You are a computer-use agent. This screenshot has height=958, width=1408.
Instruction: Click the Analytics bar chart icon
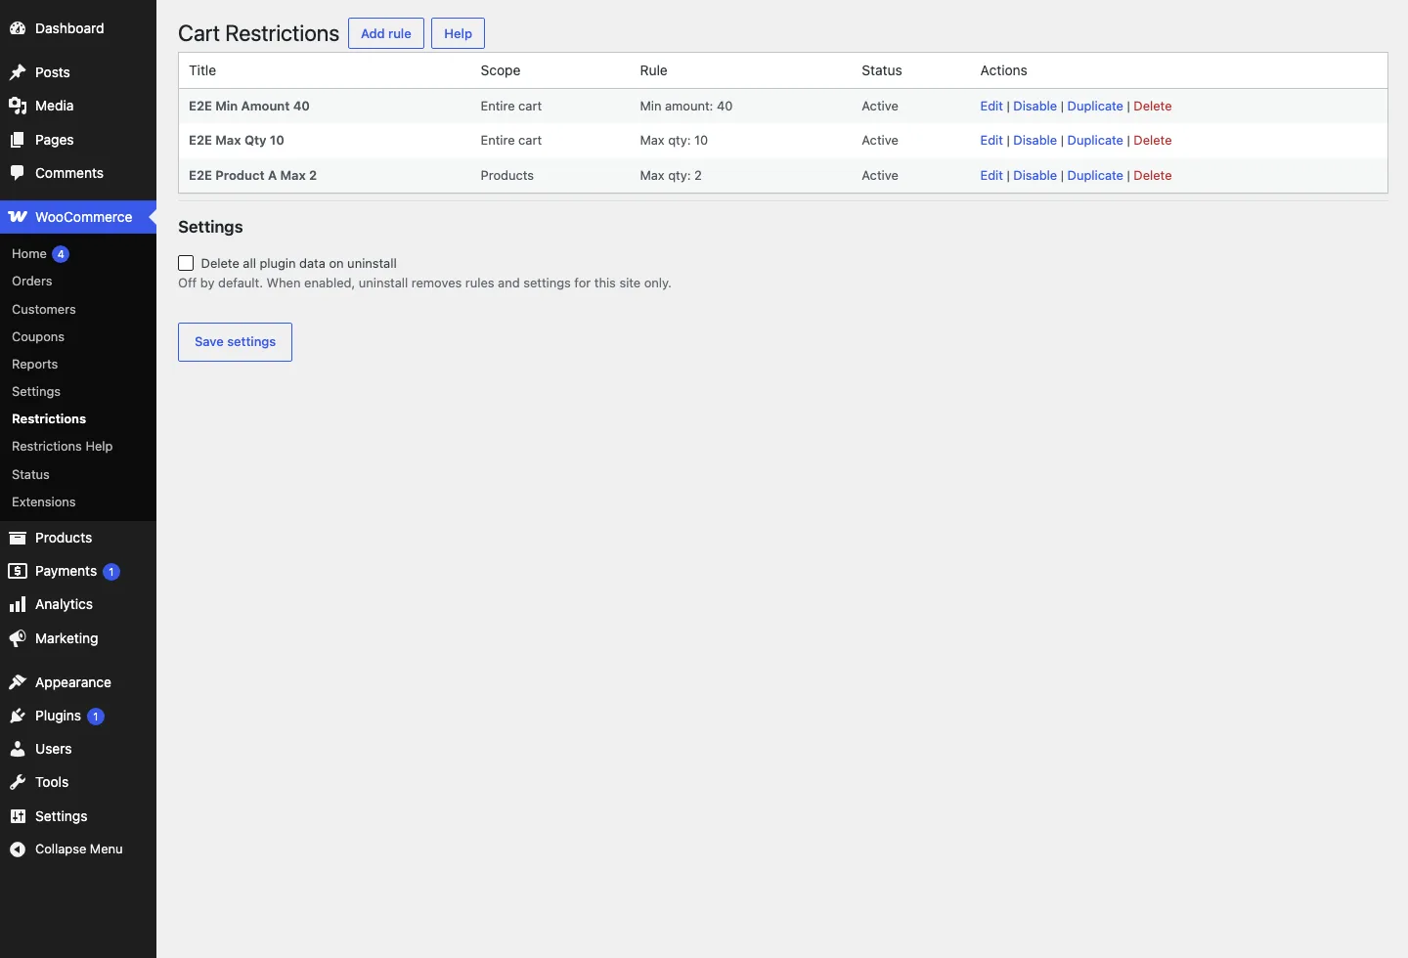18,604
